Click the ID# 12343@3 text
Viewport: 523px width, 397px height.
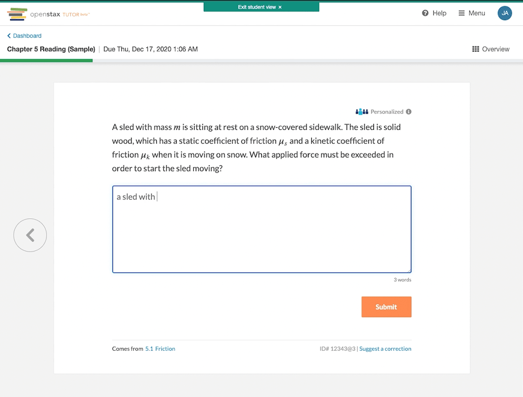338,349
